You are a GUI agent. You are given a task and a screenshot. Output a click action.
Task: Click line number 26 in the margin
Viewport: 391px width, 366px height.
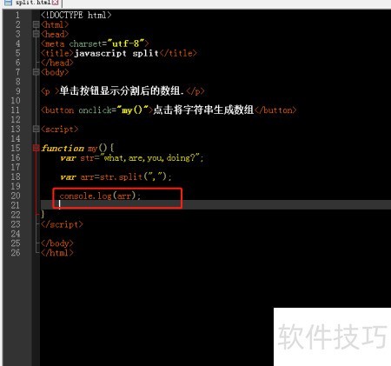click(16, 253)
